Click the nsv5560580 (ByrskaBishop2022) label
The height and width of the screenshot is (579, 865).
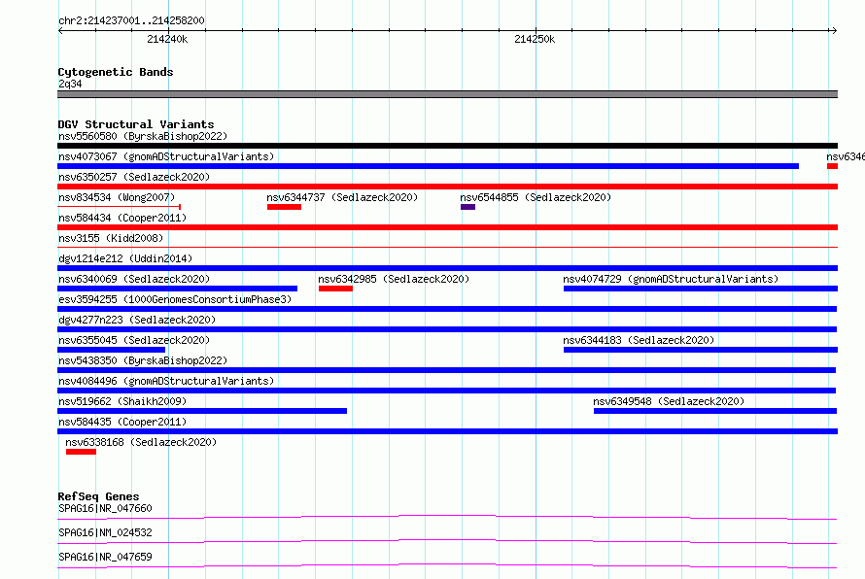pyautogui.click(x=143, y=136)
